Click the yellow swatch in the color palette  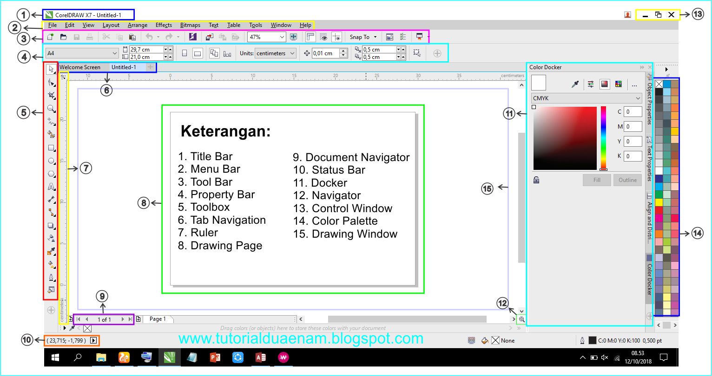click(659, 202)
